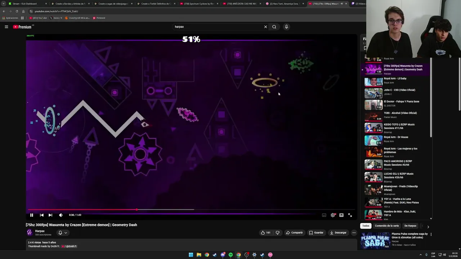The height and width of the screenshot is (259, 461).
Task: Click the Compartir share button
Action: click(x=294, y=233)
